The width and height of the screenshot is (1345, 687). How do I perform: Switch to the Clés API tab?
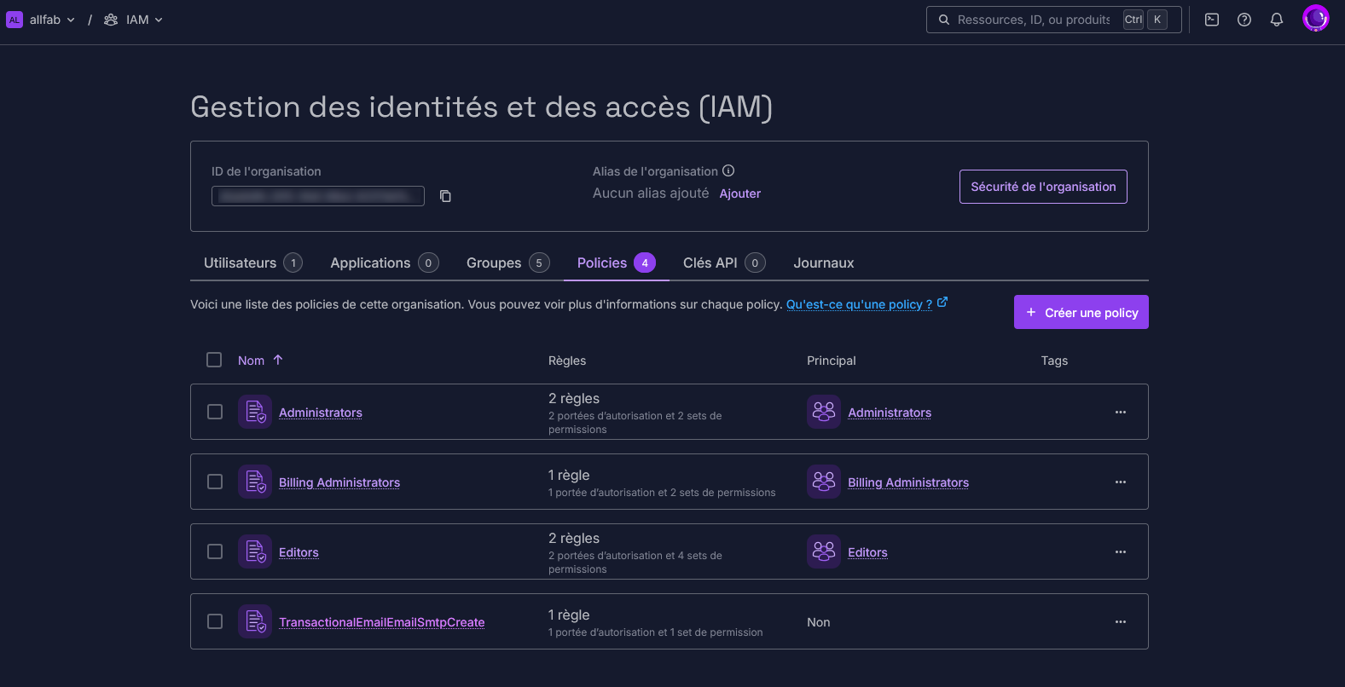(724, 263)
